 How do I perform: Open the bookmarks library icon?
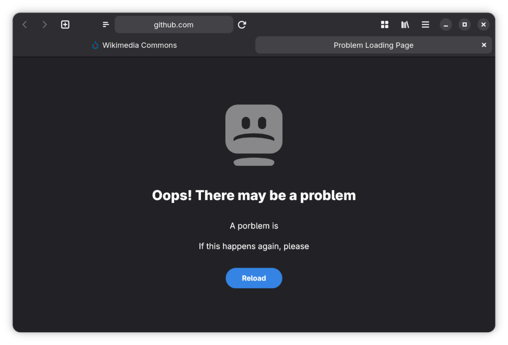point(405,25)
